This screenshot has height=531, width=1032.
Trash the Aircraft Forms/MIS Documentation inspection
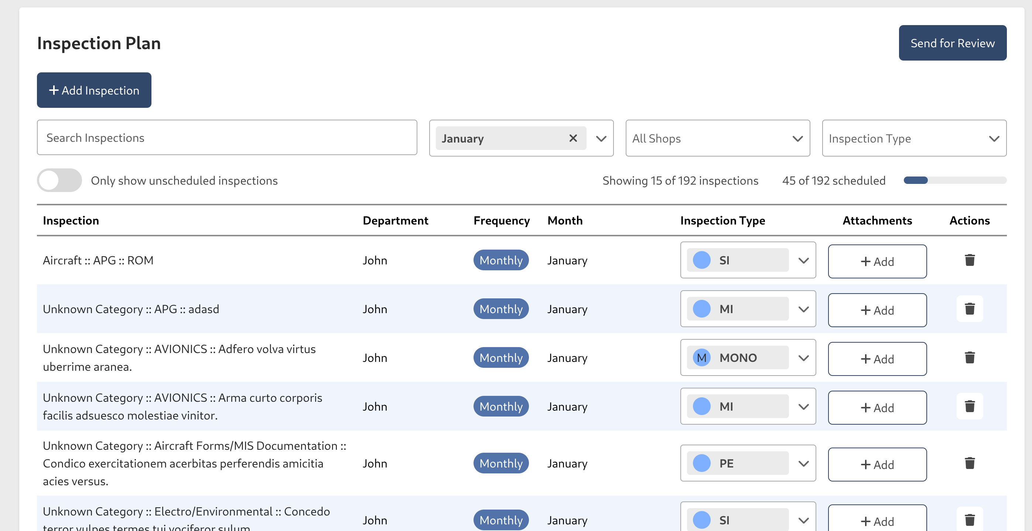coord(969,463)
